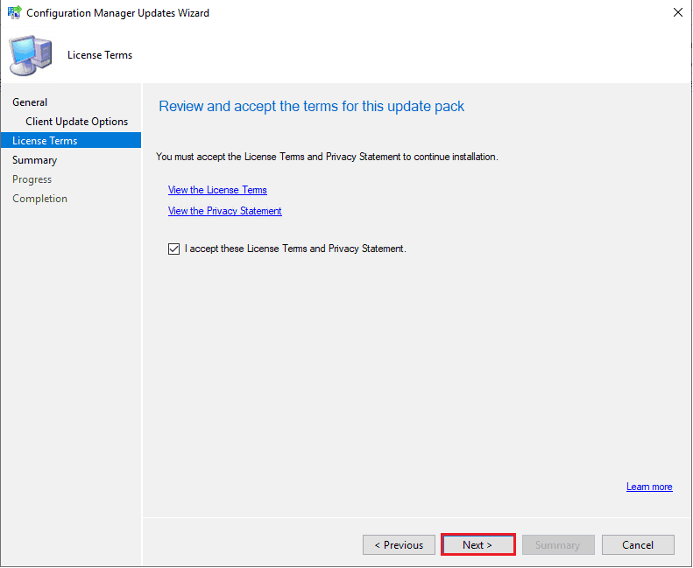Cancel the updates wizard
The image size is (693, 568).
tap(638, 545)
